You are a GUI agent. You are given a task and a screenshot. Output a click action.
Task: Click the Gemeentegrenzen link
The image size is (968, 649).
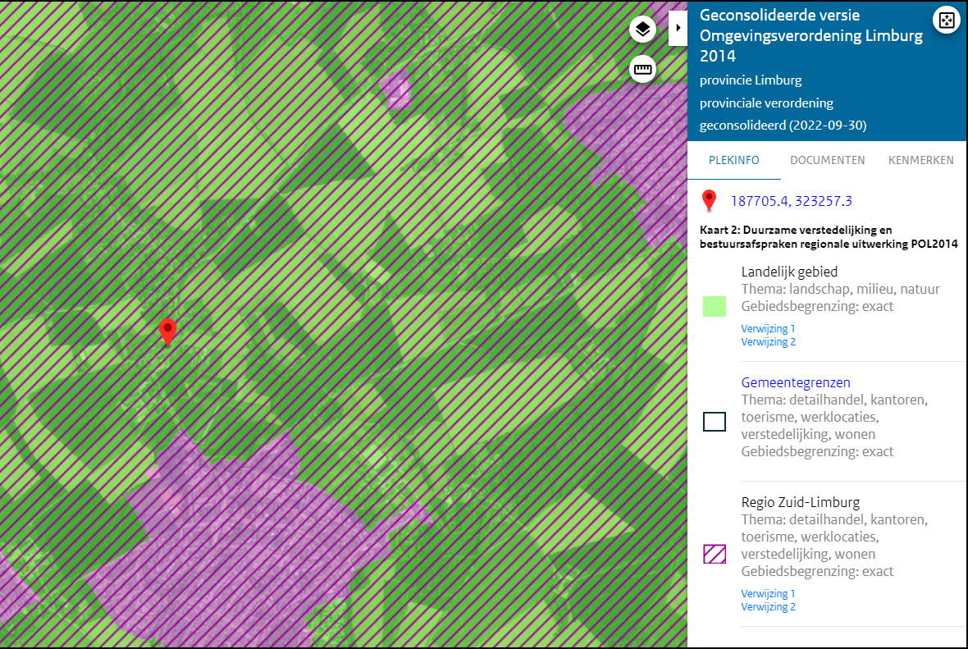point(795,382)
